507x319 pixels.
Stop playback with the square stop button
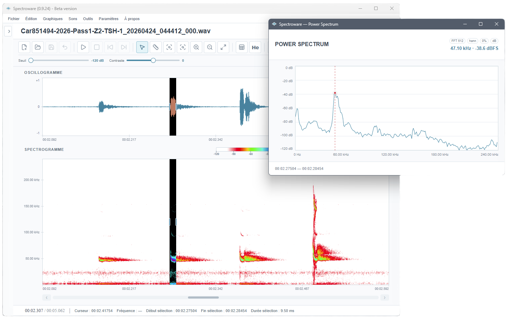[97, 47]
